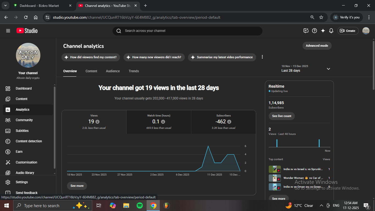This screenshot has height=211, width=375.
Task: Open the send feedback comment icon in header
Action: [x=306, y=31]
